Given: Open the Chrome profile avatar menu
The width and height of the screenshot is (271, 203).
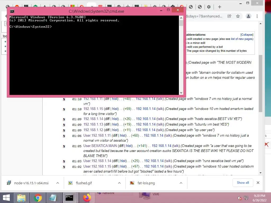Looking at the screenshot, I should [x=248, y=16].
